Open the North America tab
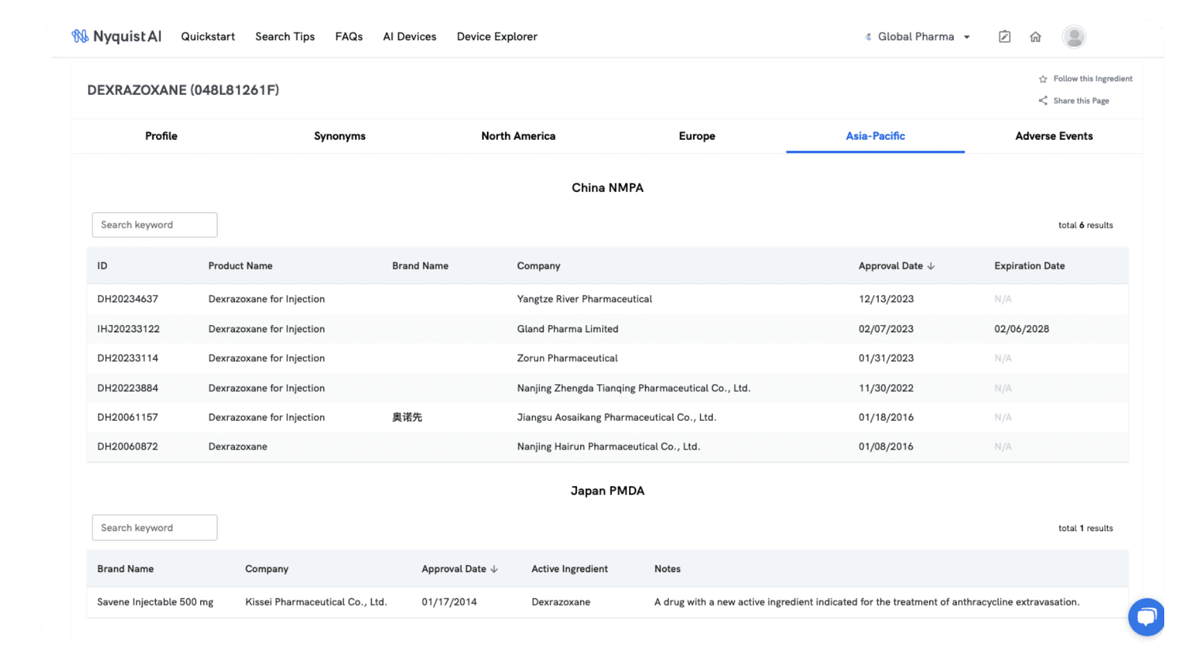The height and width of the screenshot is (667, 1204). coord(518,136)
